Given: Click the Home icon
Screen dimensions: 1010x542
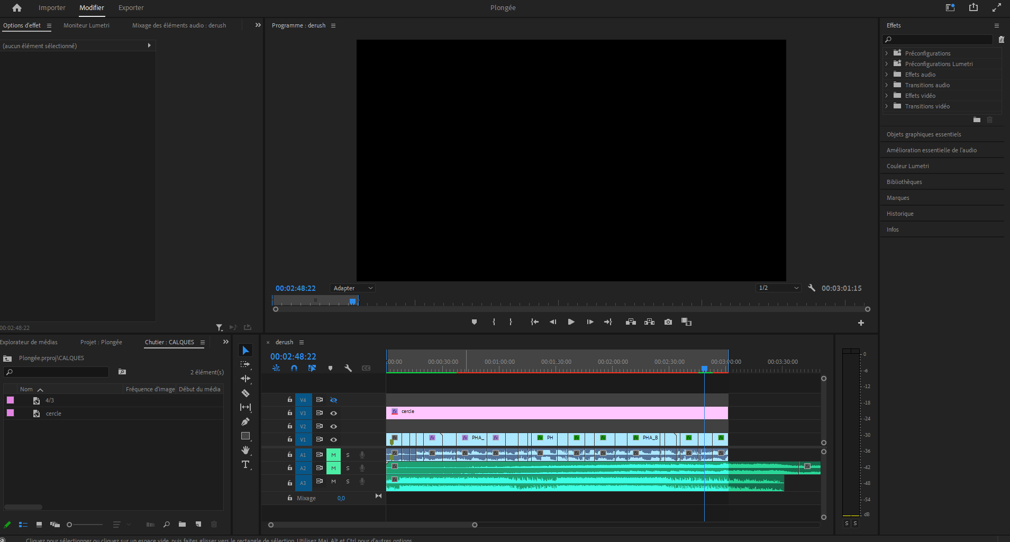Looking at the screenshot, I should (x=17, y=8).
